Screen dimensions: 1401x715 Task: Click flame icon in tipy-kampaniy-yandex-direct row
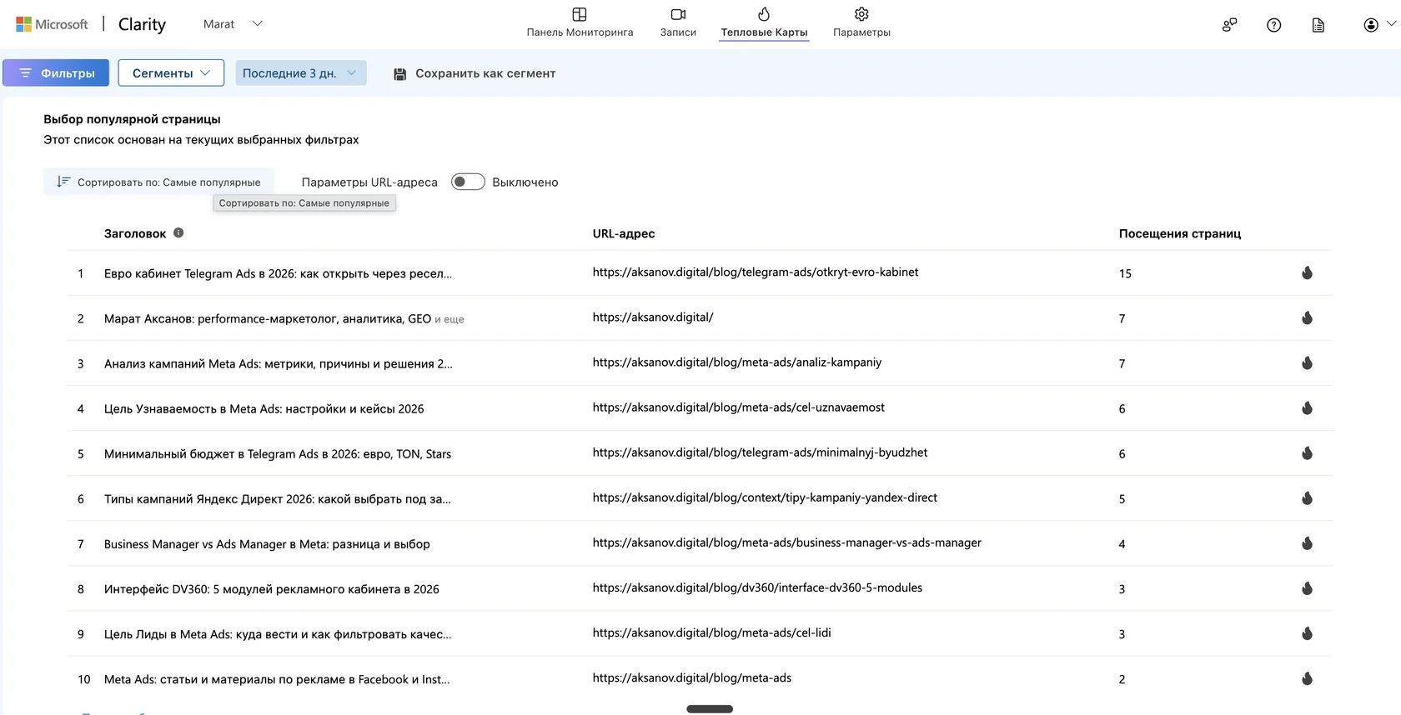1307,497
